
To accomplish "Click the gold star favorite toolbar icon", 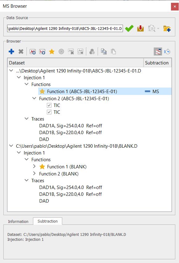I will pyautogui.click(x=52, y=51).
